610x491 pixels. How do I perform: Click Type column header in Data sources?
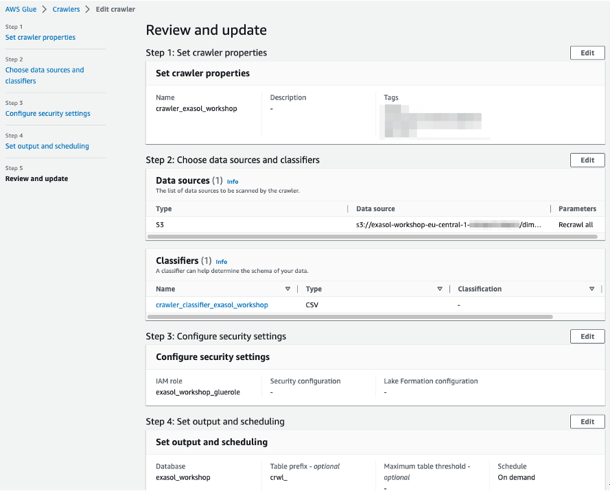pos(164,208)
